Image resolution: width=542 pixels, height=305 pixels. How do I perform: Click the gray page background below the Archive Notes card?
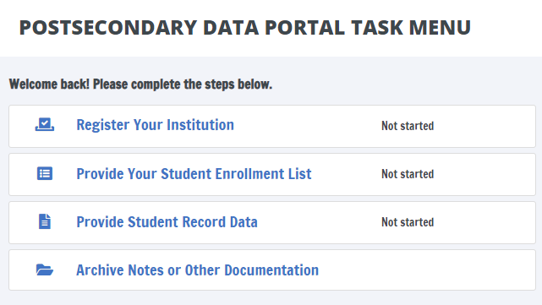pyautogui.click(x=271, y=298)
